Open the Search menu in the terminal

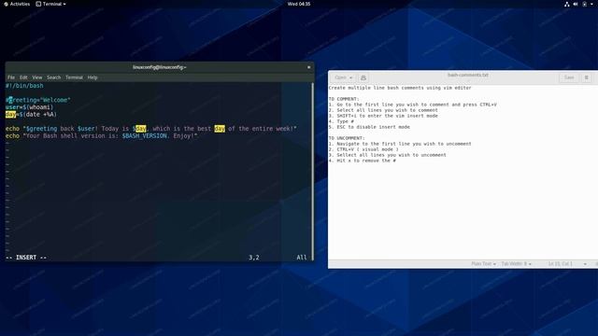pyautogui.click(x=54, y=77)
